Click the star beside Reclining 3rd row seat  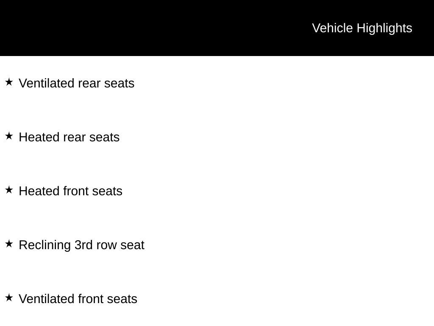pyautogui.click(x=9, y=244)
